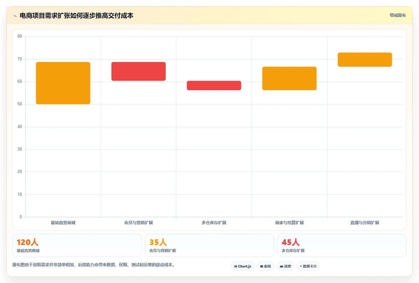Click the x-axis label 直播与分销扩展
Image resolution: width=419 pixels, height=283 pixels.
[365, 223]
